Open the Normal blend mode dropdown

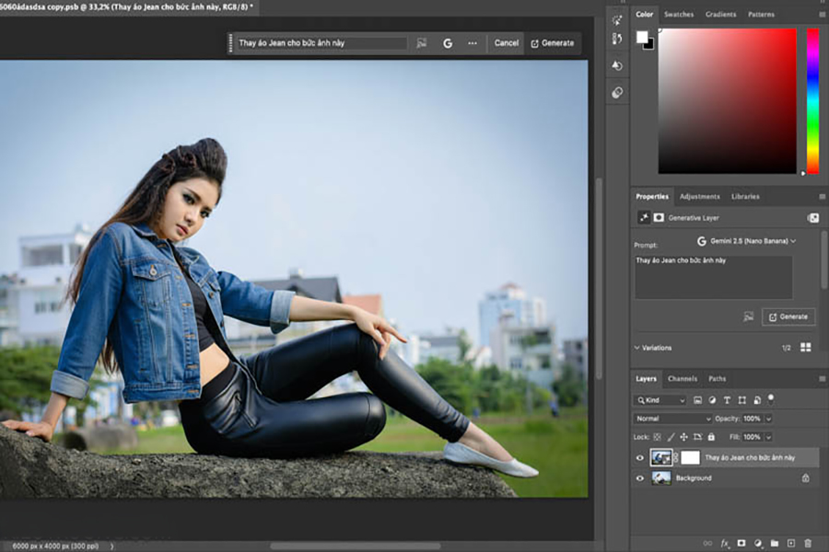[672, 419]
